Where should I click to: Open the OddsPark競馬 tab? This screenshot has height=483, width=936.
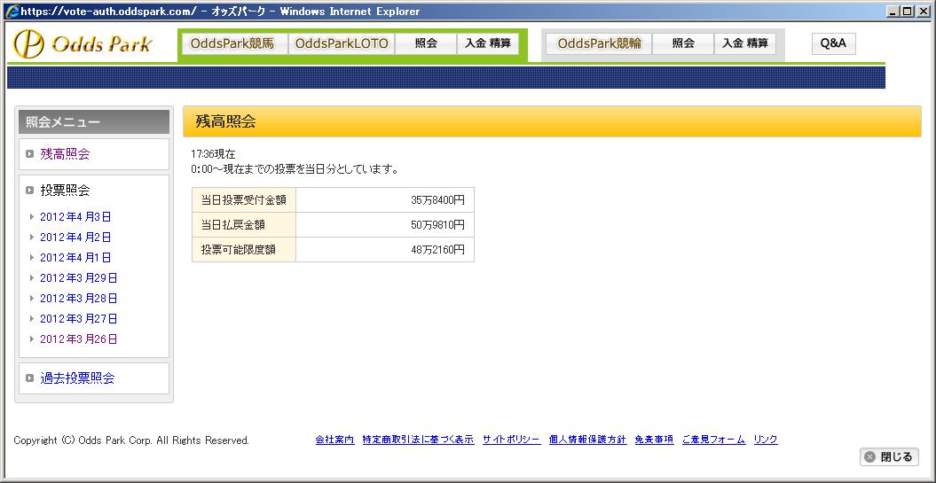(x=234, y=43)
